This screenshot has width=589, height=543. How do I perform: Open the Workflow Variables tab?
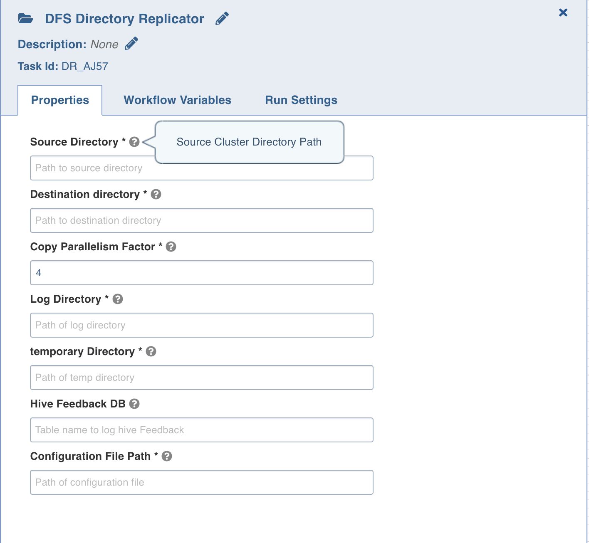point(177,100)
